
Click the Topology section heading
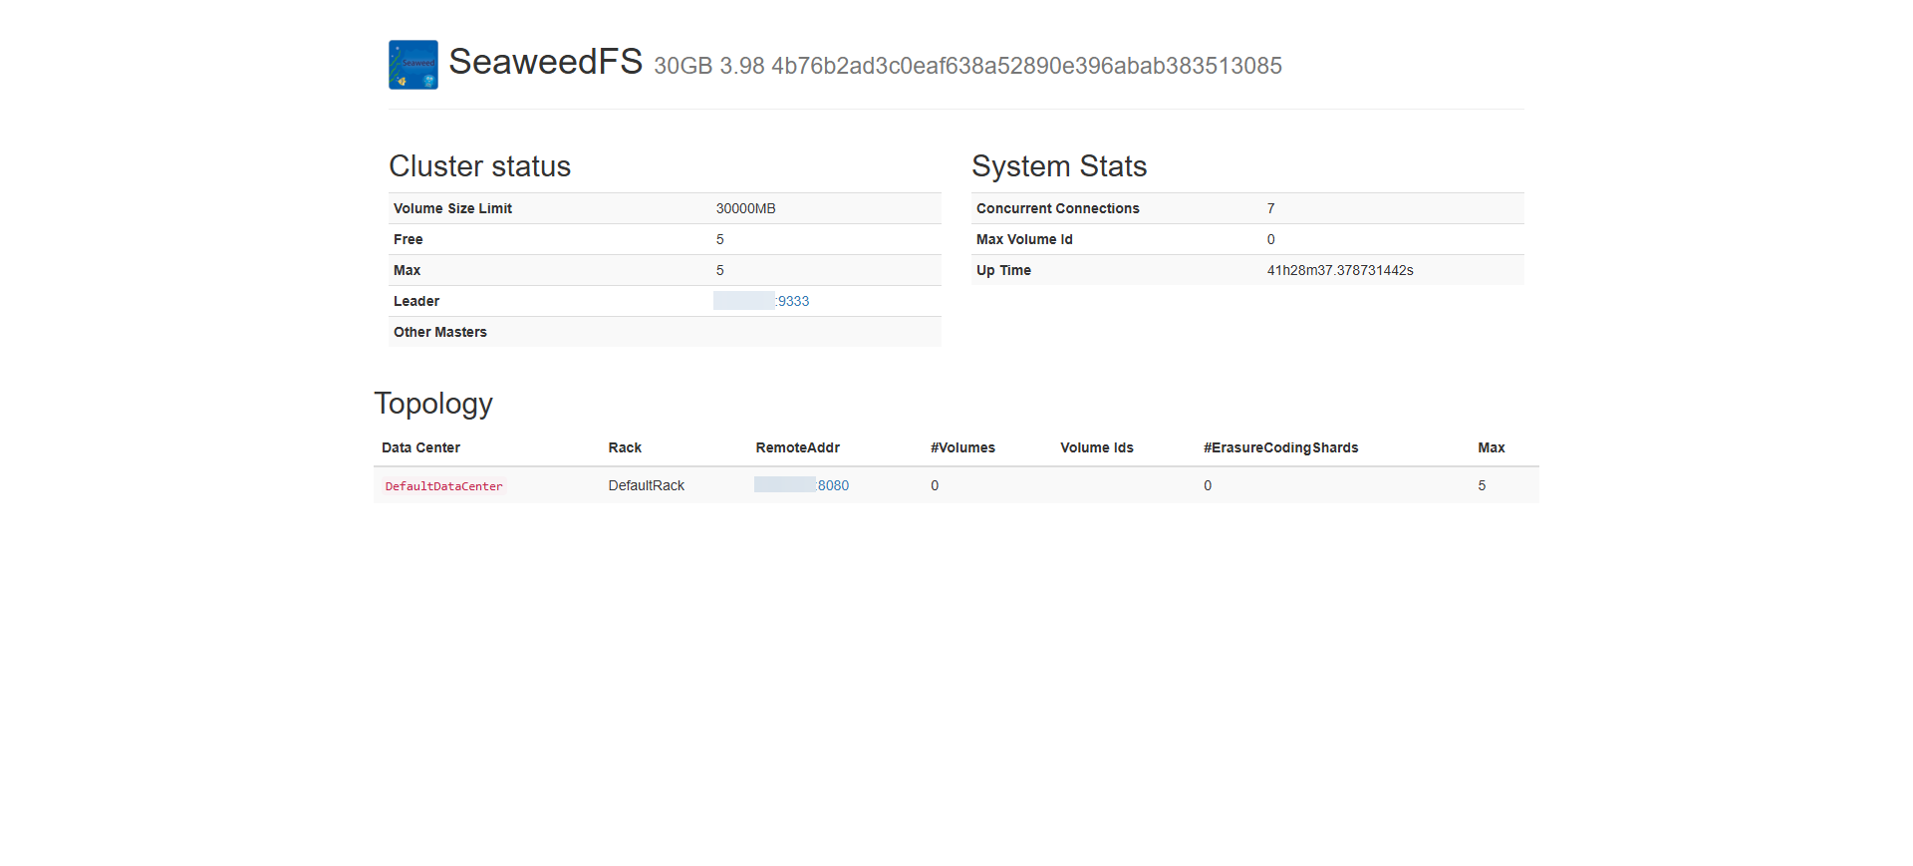pyautogui.click(x=433, y=404)
